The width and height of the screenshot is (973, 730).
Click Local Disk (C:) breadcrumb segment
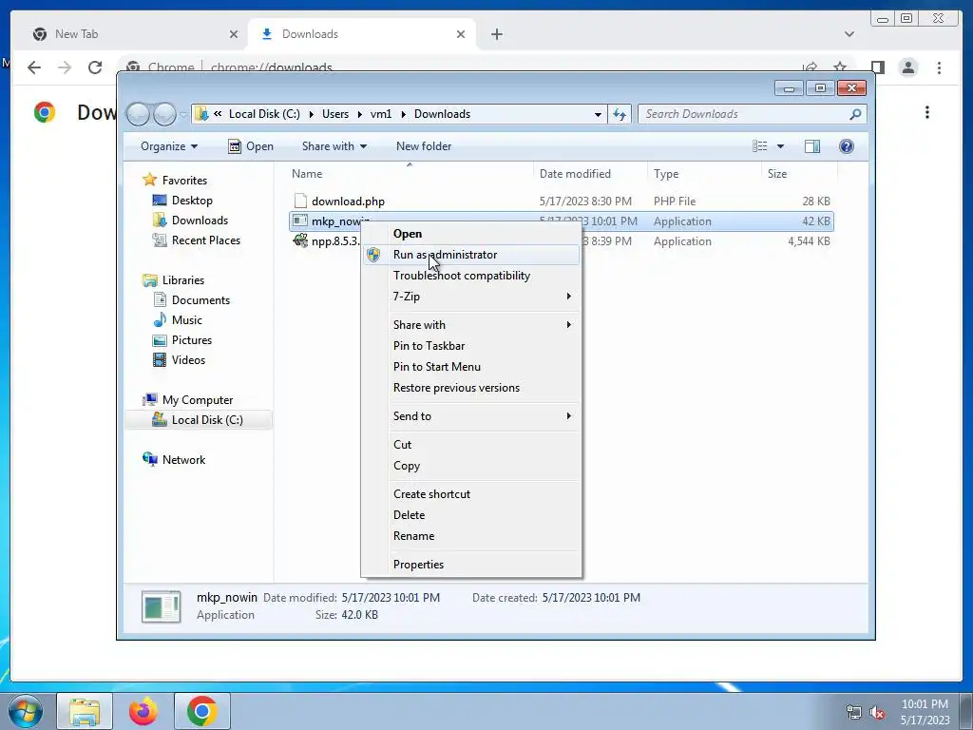pyautogui.click(x=264, y=114)
